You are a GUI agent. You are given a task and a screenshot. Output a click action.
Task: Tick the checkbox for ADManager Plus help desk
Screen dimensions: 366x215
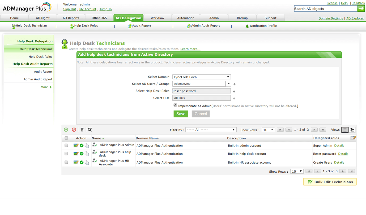[x=66, y=154]
